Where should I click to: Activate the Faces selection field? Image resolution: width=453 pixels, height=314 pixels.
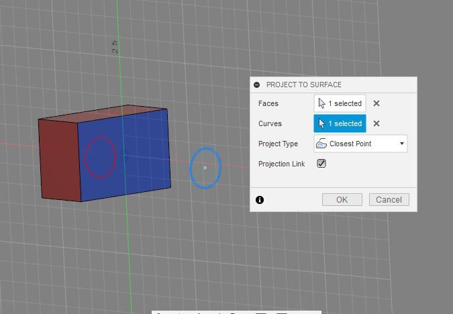pos(340,103)
